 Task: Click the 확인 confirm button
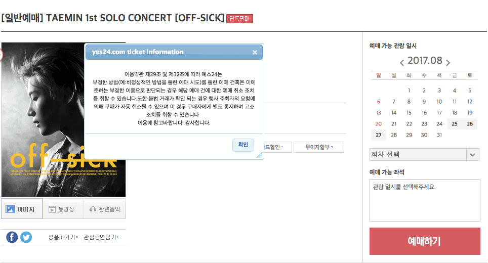[243, 145]
